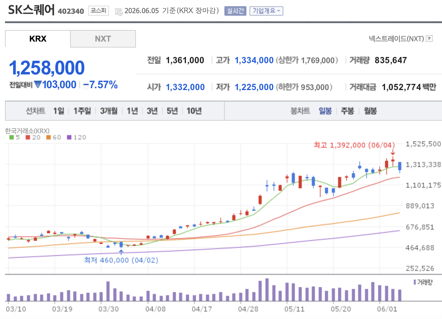Click the 거래량 value 835,647

391,60
